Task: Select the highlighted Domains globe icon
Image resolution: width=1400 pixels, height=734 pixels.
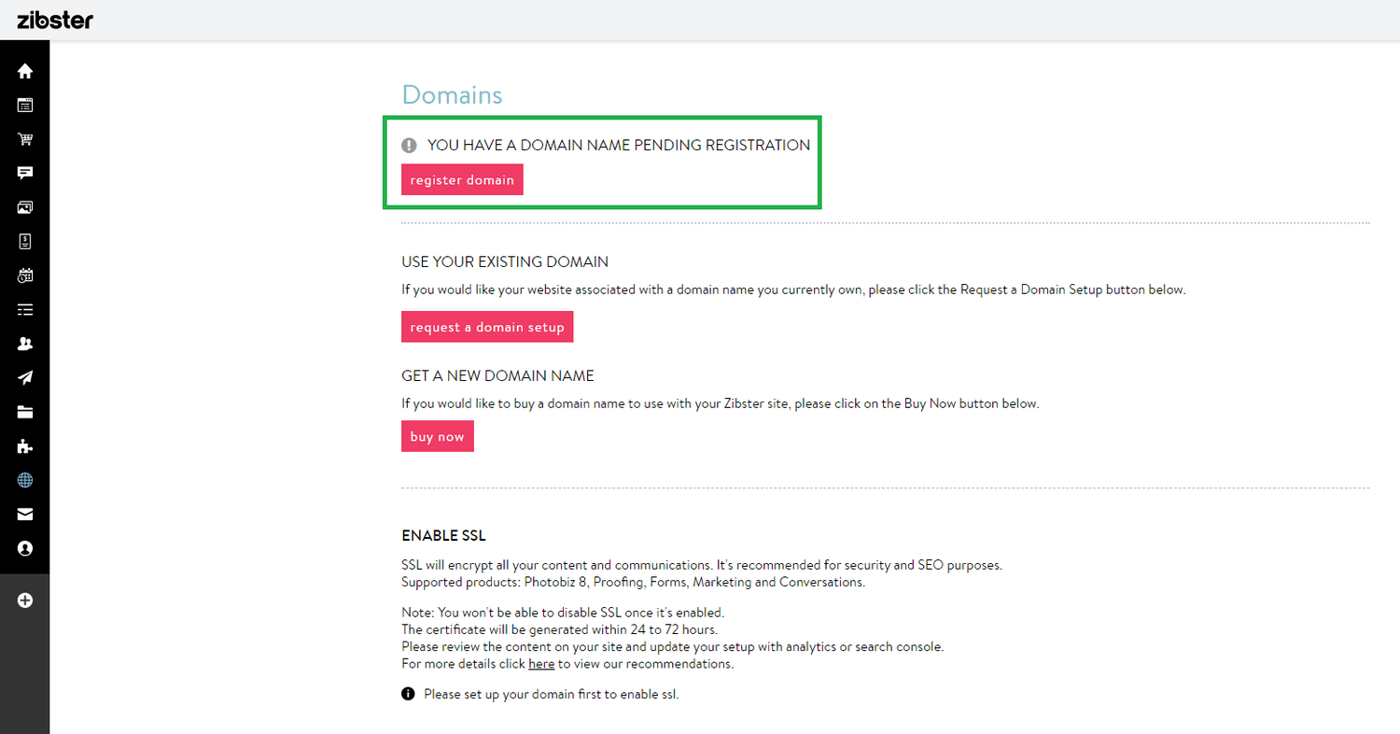Action: [24, 480]
